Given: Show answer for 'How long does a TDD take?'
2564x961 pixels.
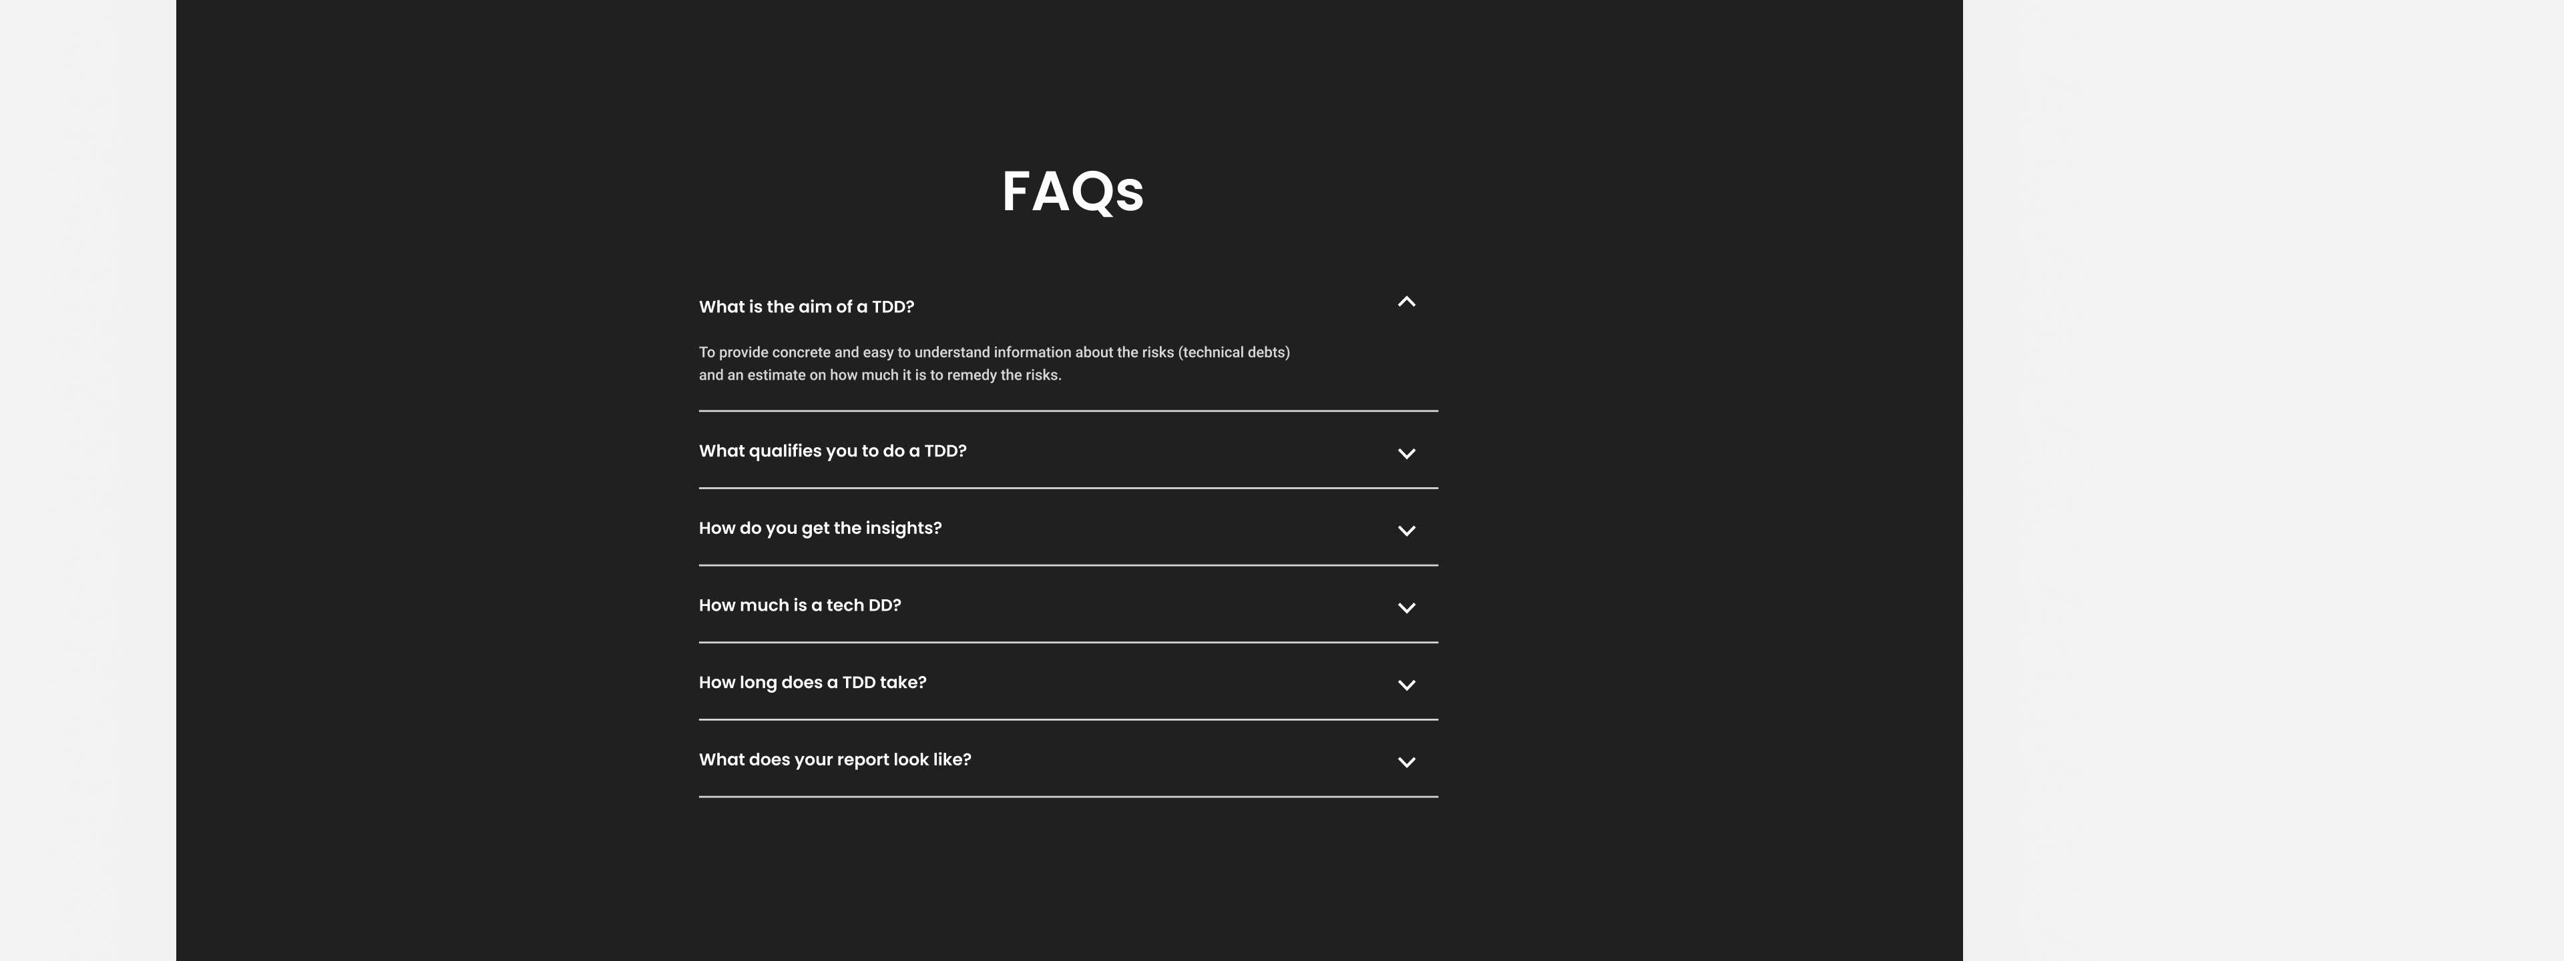Looking at the screenshot, I should (812, 683).
